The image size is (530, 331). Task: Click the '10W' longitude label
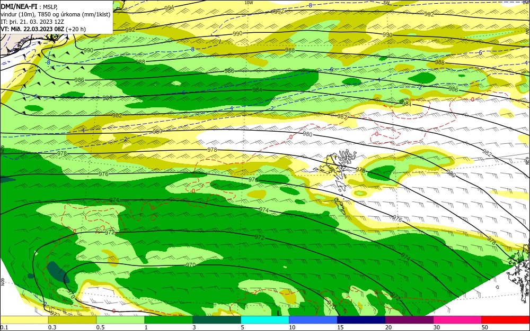[249, 3]
